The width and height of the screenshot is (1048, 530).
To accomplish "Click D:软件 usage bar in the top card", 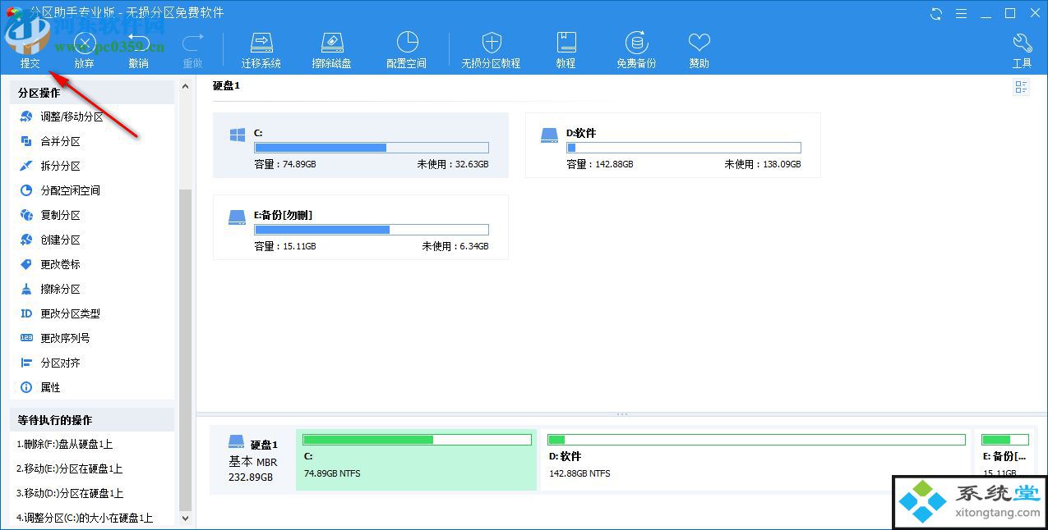I will tap(684, 148).
